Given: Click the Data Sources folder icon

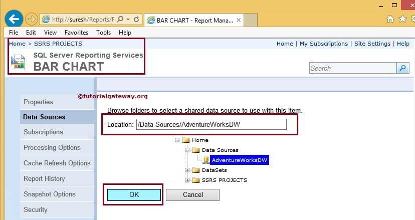Looking at the screenshot, I should pyautogui.click(x=195, y=150).
